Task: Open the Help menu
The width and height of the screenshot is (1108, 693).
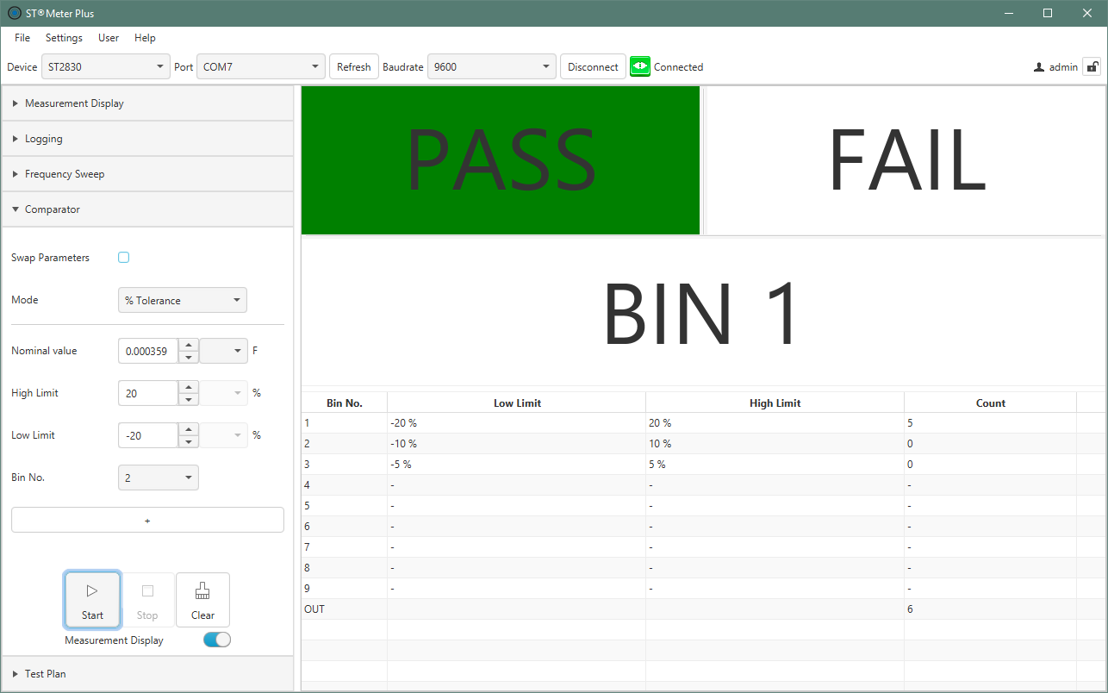Action: (145, 38)
